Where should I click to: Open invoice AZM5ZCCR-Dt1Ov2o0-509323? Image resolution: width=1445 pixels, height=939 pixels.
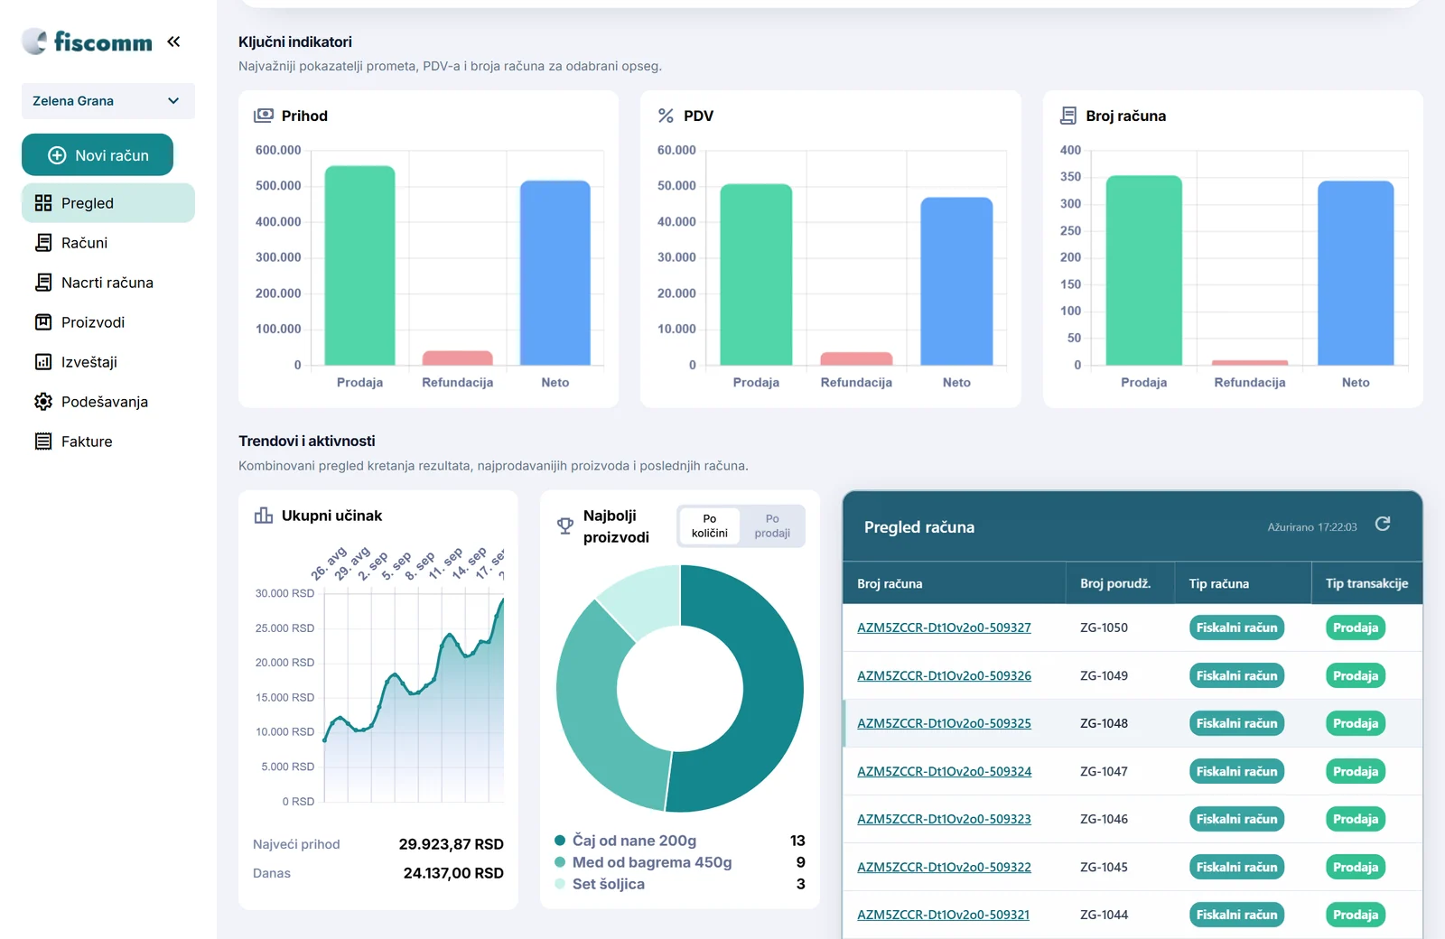(944, 819)
